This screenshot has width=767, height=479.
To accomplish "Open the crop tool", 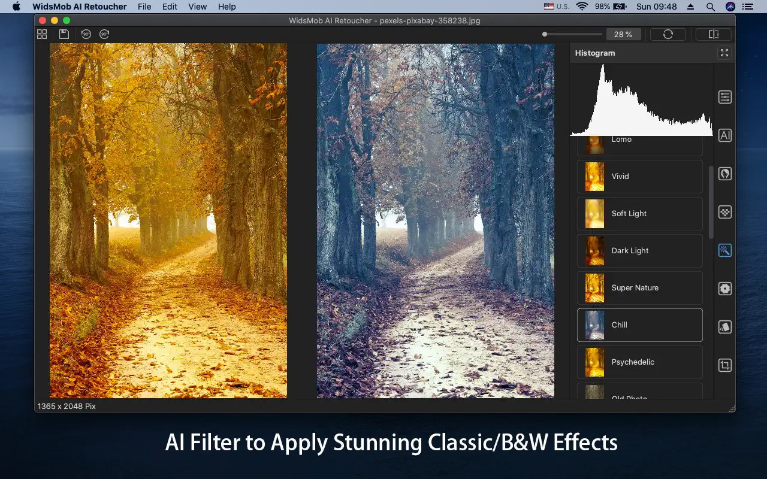I will coord(724,365).
